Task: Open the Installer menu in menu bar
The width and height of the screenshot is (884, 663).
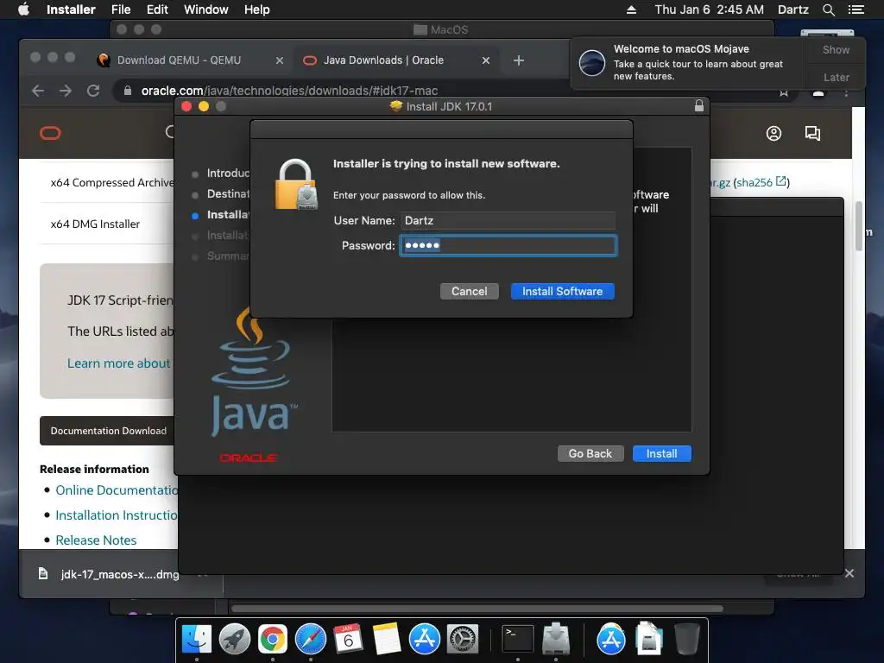Action: pos(71,9)
